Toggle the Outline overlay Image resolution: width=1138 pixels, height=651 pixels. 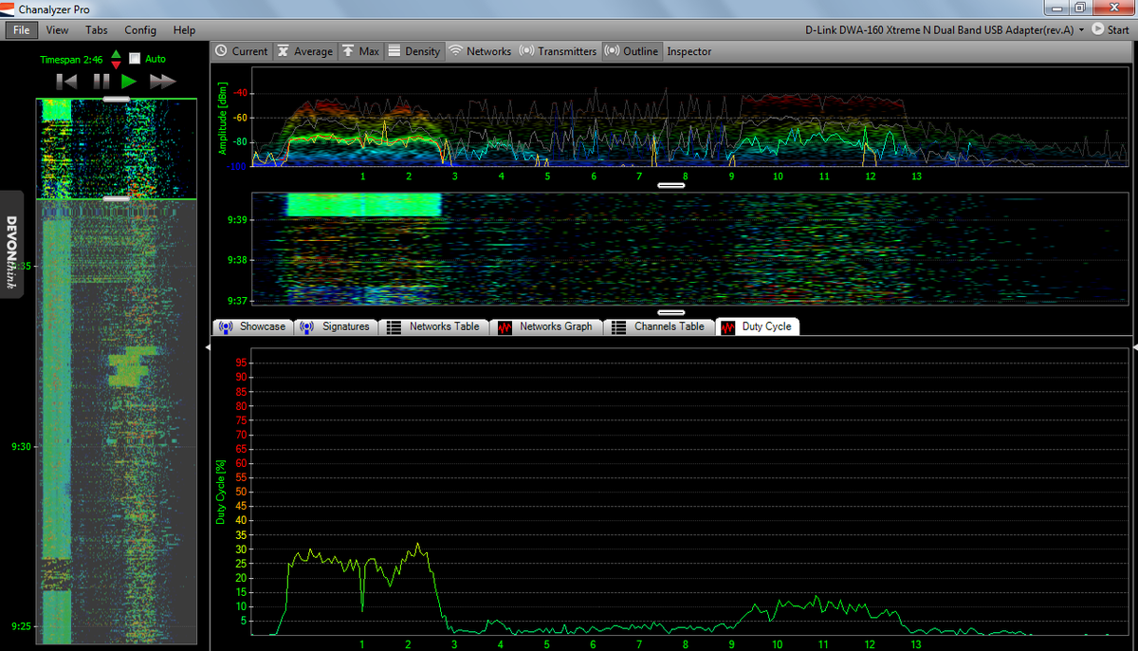tap(631, 51)
